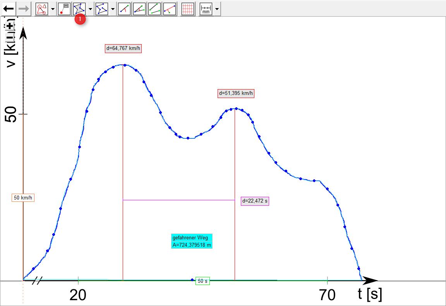Click the back arrow (undo) button

point(9,9)
